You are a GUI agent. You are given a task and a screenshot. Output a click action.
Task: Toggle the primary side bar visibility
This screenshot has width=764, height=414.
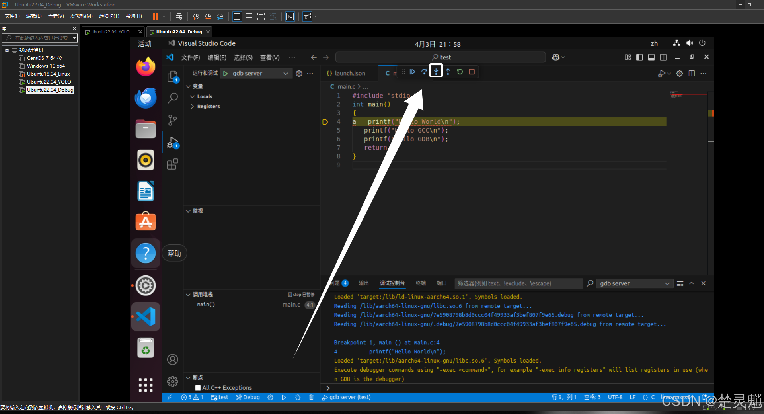pyautogui.click(x=639, y=57)
